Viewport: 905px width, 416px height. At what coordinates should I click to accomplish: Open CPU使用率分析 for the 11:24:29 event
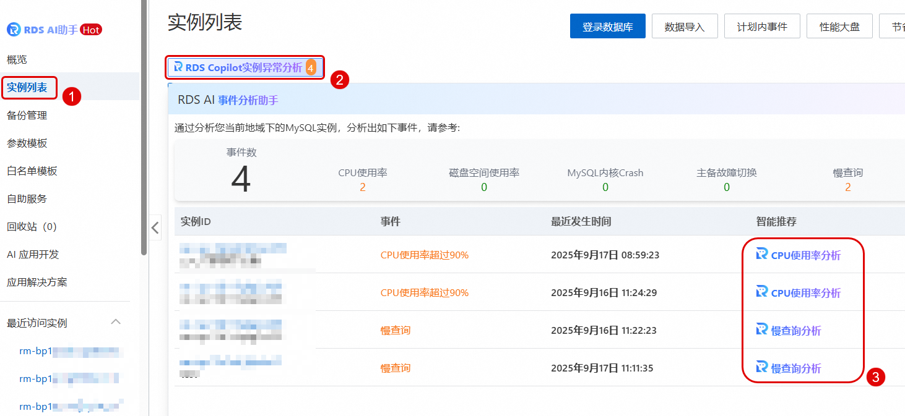[805, 292]
